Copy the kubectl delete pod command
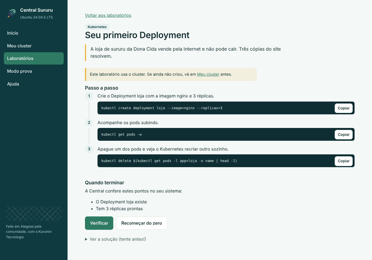 344,161
